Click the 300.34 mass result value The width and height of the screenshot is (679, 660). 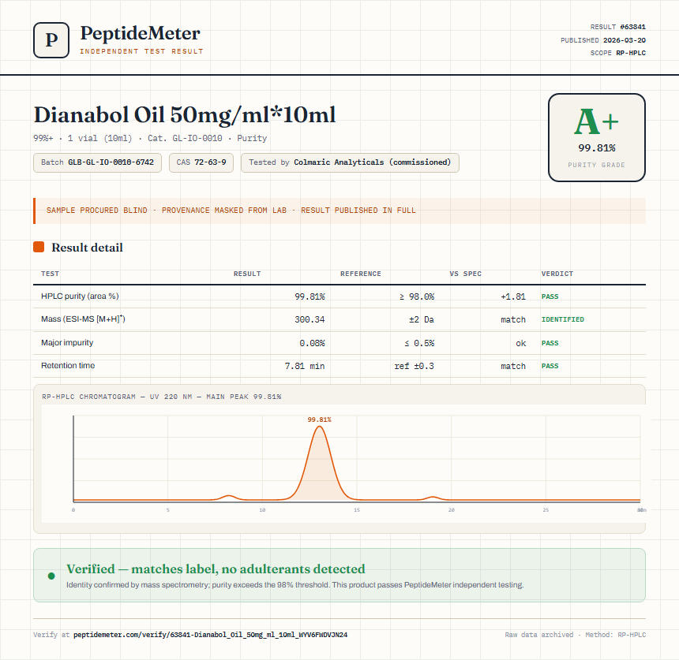pyautogui.click(x=309, y=319)
